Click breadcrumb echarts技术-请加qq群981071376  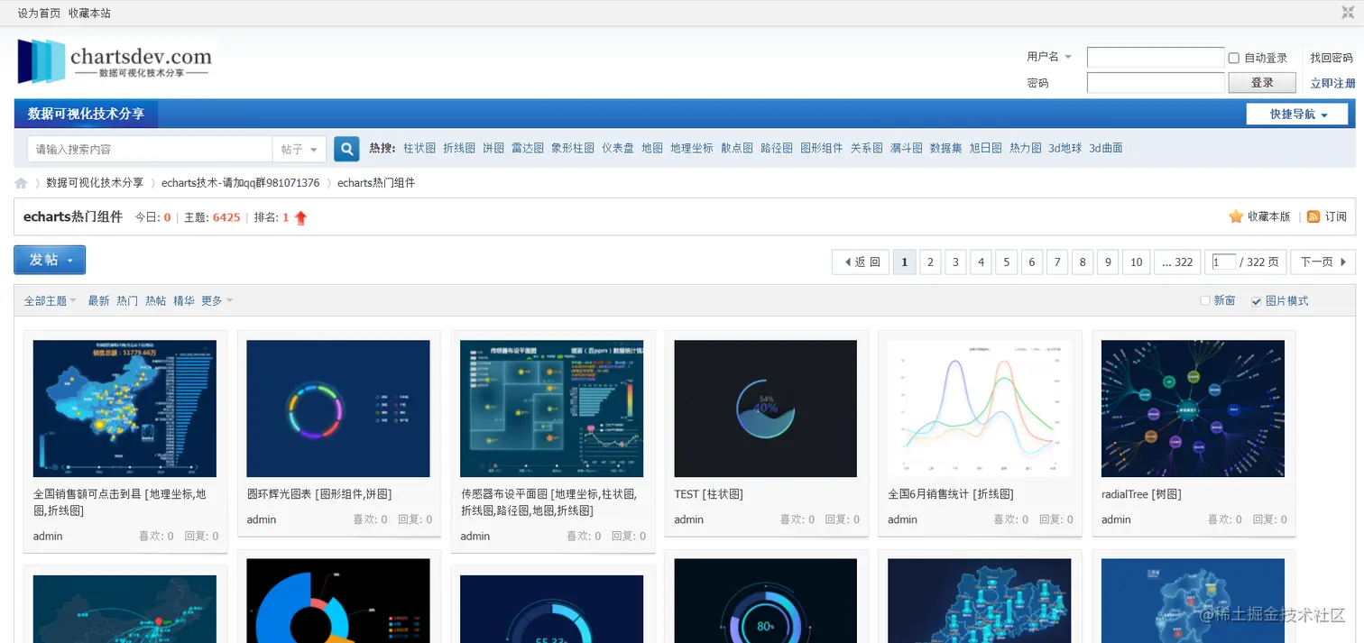click(x=241, y=183)
